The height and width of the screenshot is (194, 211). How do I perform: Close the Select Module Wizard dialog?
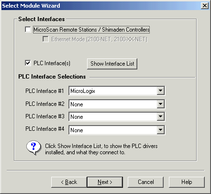[x=205, y=6]
